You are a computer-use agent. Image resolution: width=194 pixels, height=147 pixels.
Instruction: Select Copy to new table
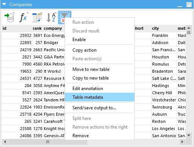point(100,78)
